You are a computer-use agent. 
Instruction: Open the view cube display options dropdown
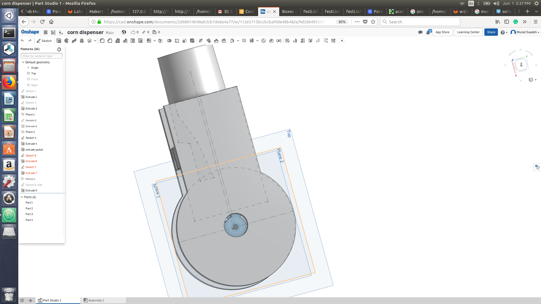click(532, 80)
